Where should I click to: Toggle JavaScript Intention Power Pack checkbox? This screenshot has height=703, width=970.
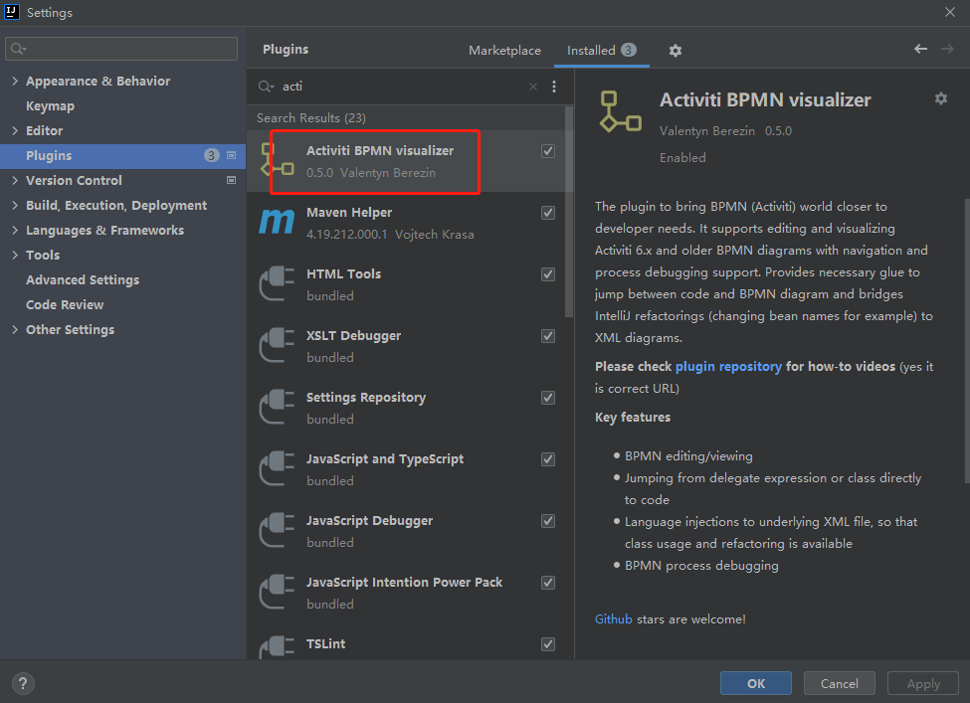coord(548,583)
